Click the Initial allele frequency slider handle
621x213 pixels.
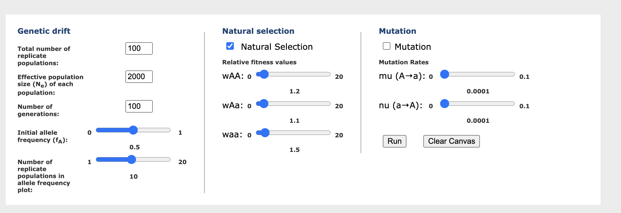click(x=134, y=130)
